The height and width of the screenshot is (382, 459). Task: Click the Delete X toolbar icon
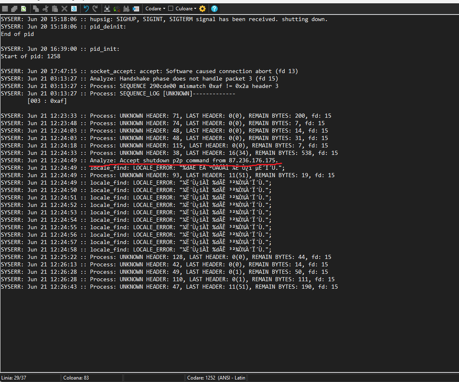click(x=64, y=9)
